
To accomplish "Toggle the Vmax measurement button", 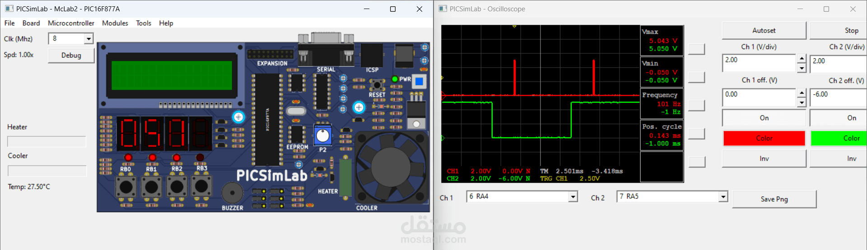I will click(697, 49).
